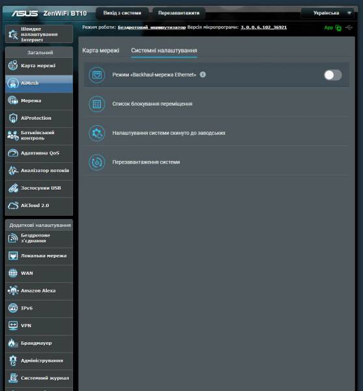The image size is (363, 391).
Task: Click the Застосунки USB icon
Action: pyautogui.click(x=13, y=188)
